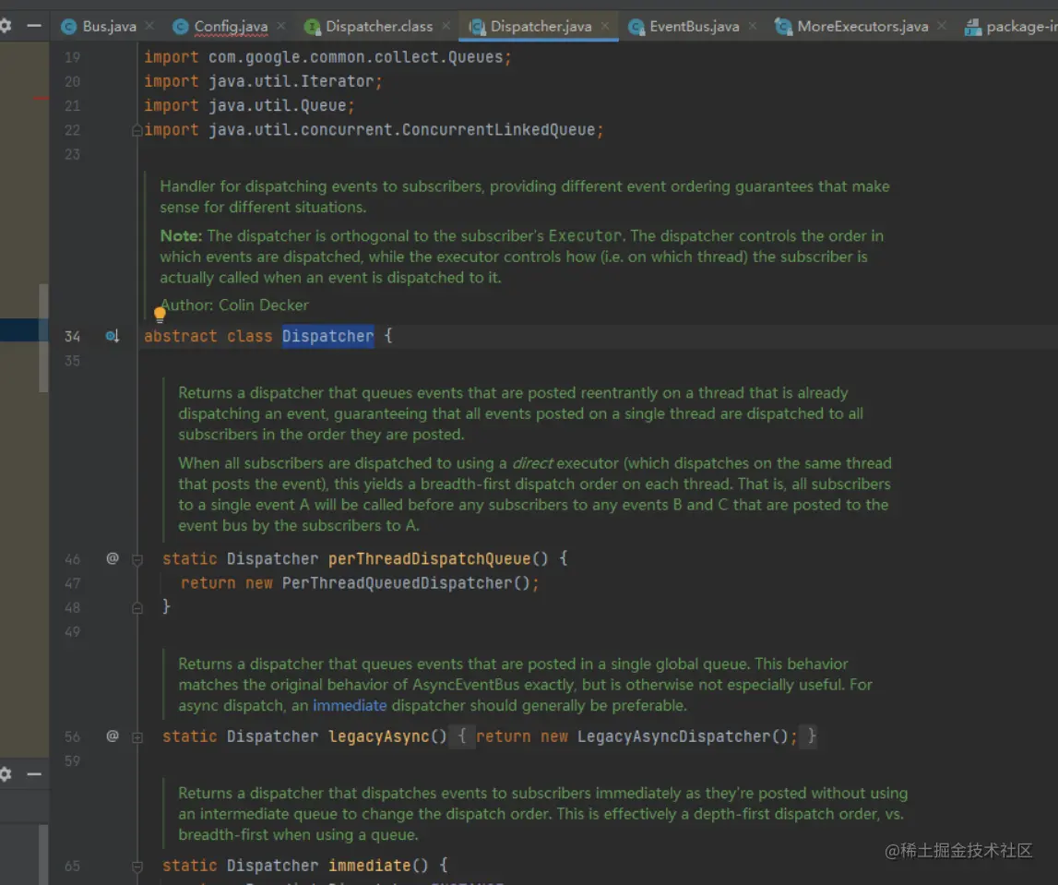Click the @ gutter annotation on line 46

tap(112, 558)
